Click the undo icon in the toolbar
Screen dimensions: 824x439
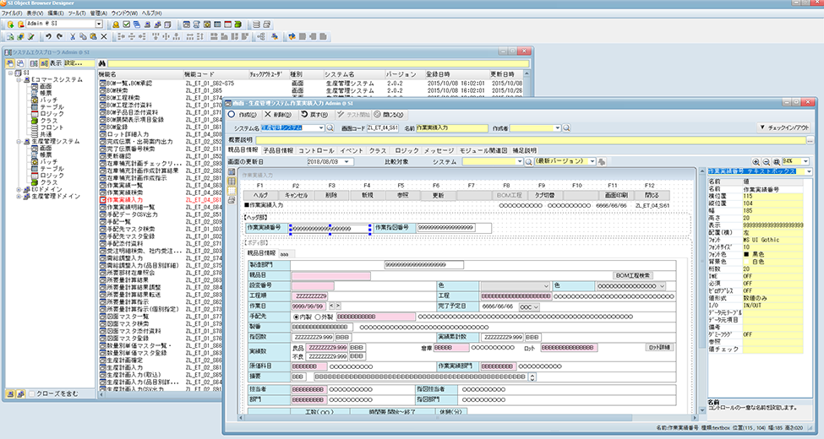(x=47, y=37)
